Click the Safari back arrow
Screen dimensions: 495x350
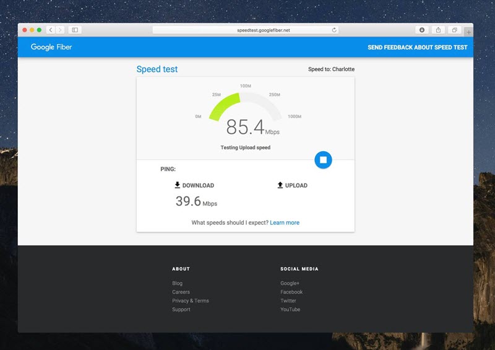pyautogui.click(x=51, y=30)
